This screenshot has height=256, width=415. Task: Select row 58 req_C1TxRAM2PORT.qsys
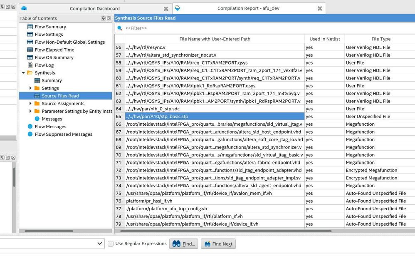[x=215, y=63]
